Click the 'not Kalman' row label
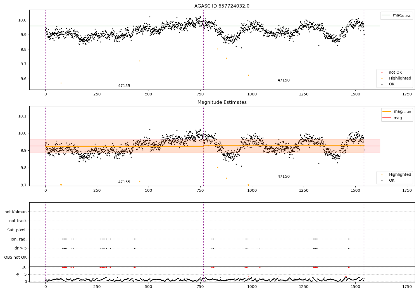 click(16, 212)
